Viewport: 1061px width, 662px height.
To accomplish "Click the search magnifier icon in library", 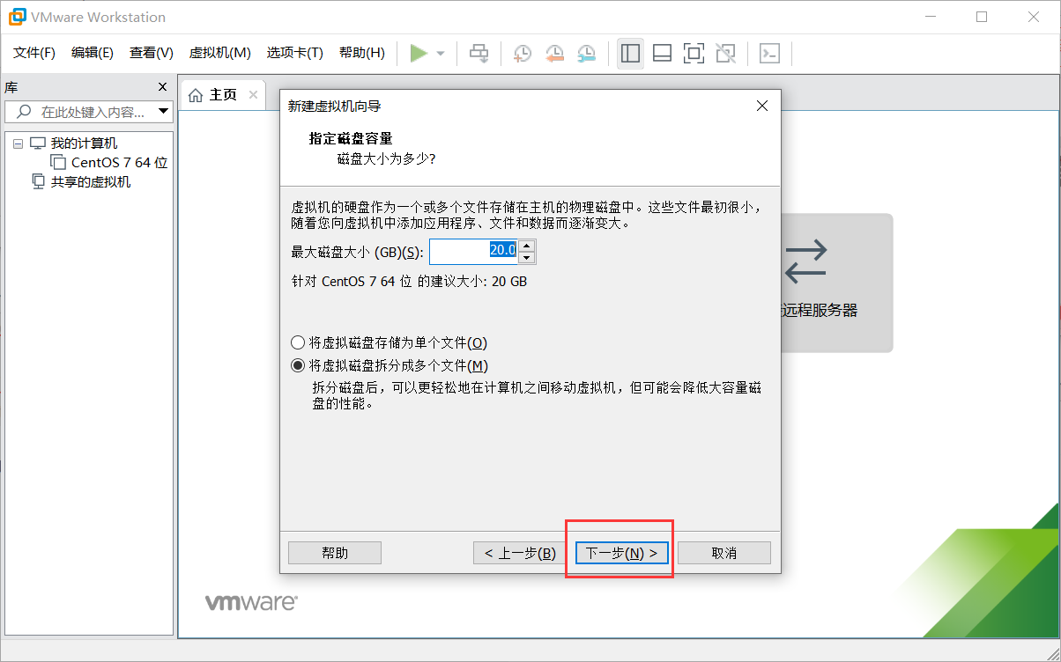I will (24, 112).
